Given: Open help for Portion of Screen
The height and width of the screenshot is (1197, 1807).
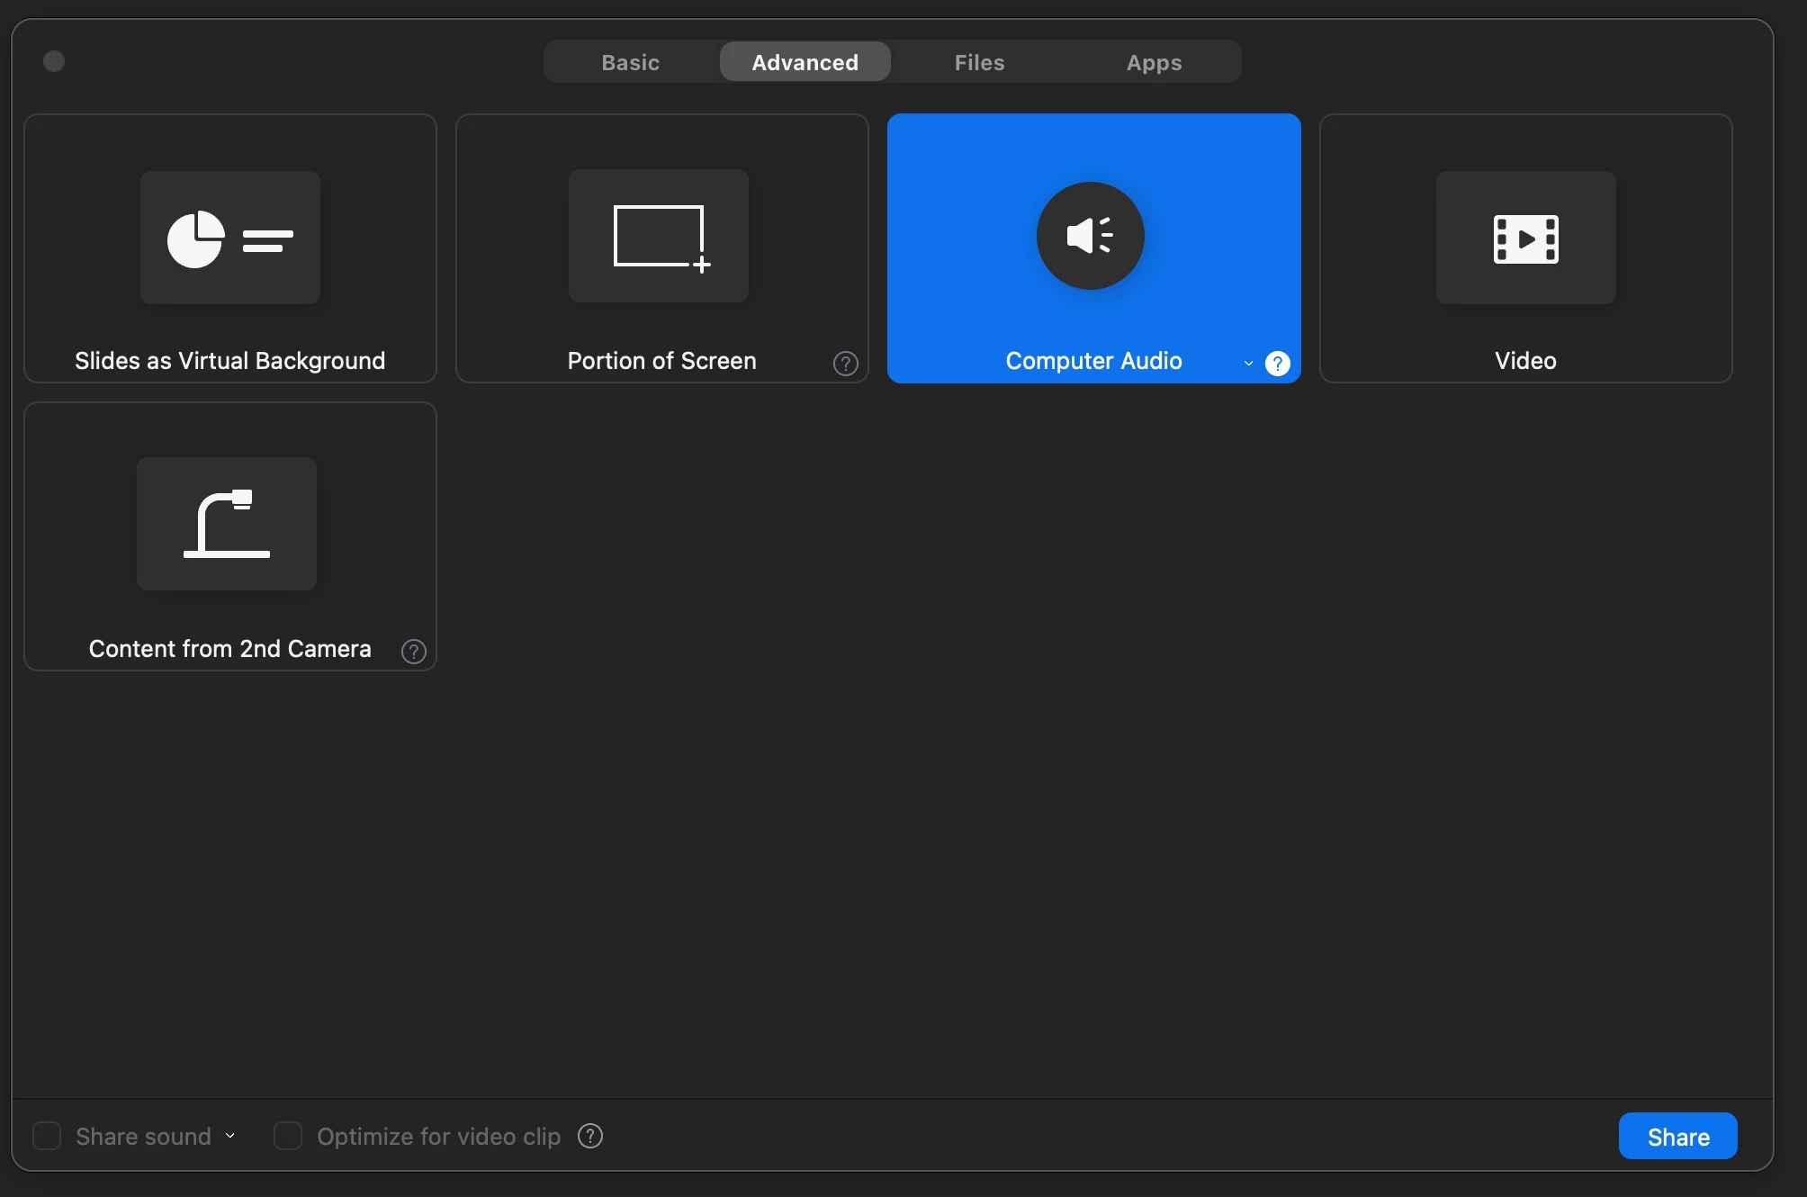Looking at the screenshot, I should point(845,364).
